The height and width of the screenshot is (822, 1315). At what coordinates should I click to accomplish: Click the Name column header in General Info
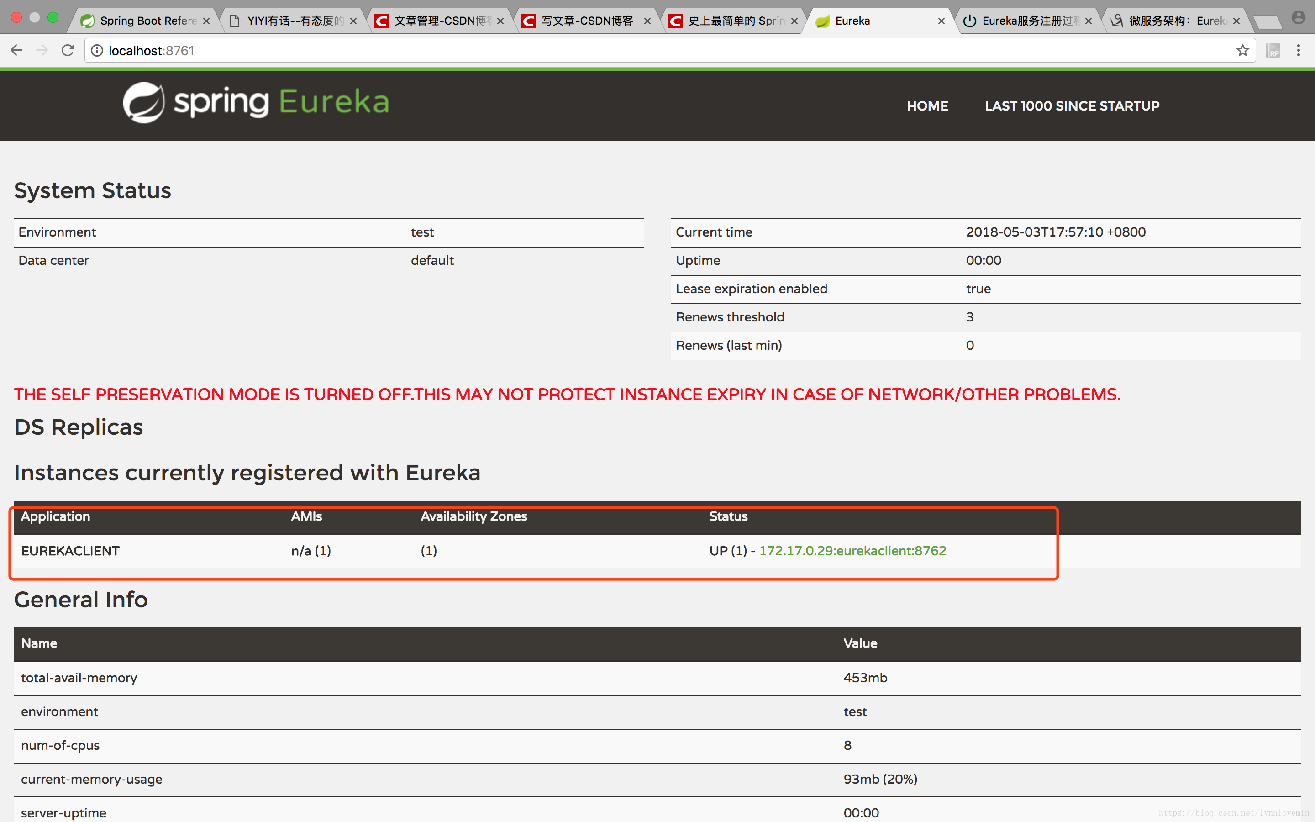[39, 643]
